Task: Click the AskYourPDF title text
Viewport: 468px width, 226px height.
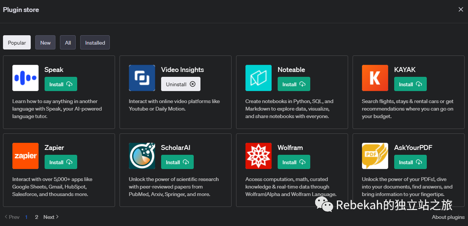Action: (x=413, y=148)
